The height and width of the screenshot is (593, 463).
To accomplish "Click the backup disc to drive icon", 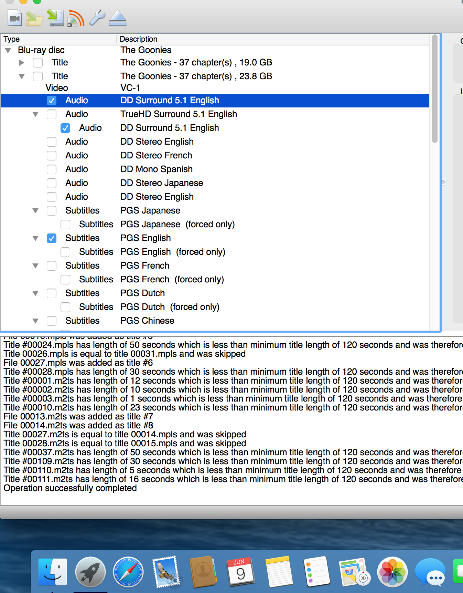I will [x=55, y=18].
